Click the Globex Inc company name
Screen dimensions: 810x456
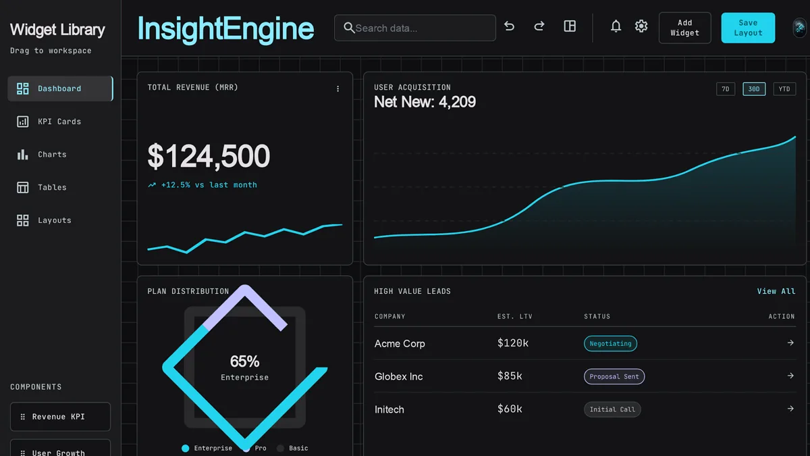398,376
